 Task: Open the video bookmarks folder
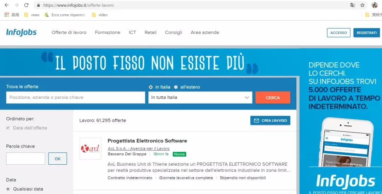[x=100, y=15]
